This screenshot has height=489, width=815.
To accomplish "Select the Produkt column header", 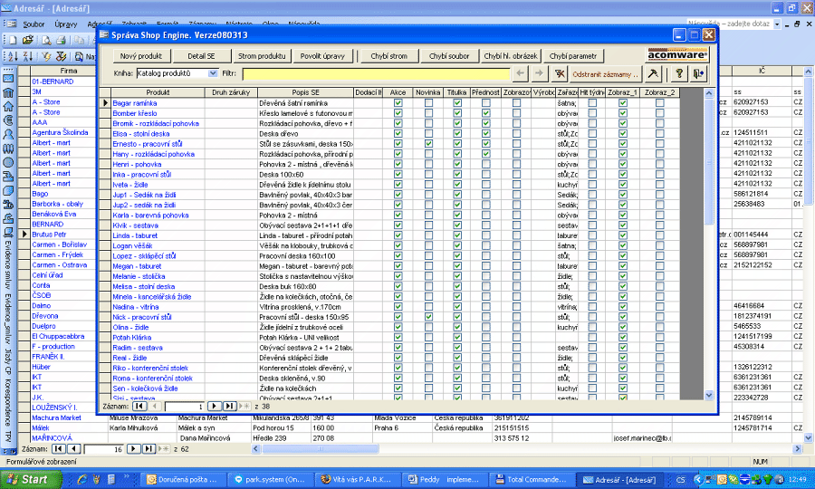I will click(x=158, y=92).
